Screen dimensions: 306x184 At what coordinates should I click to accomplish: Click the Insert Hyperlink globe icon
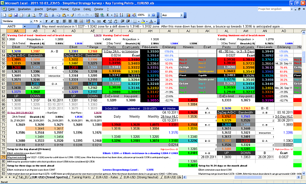102,15
